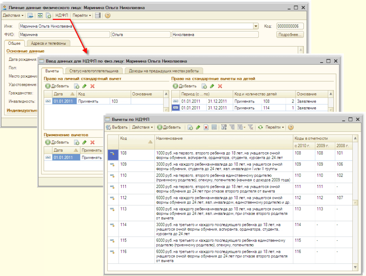Copy an entry in the children deductions section
This screenshot has width=366, height=276.
pyautogui.click(x=204, y=86)
